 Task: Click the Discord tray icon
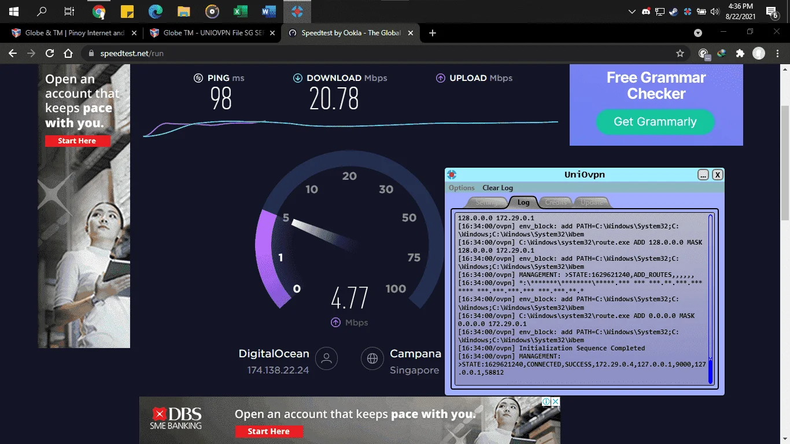(x=647, y=11)
